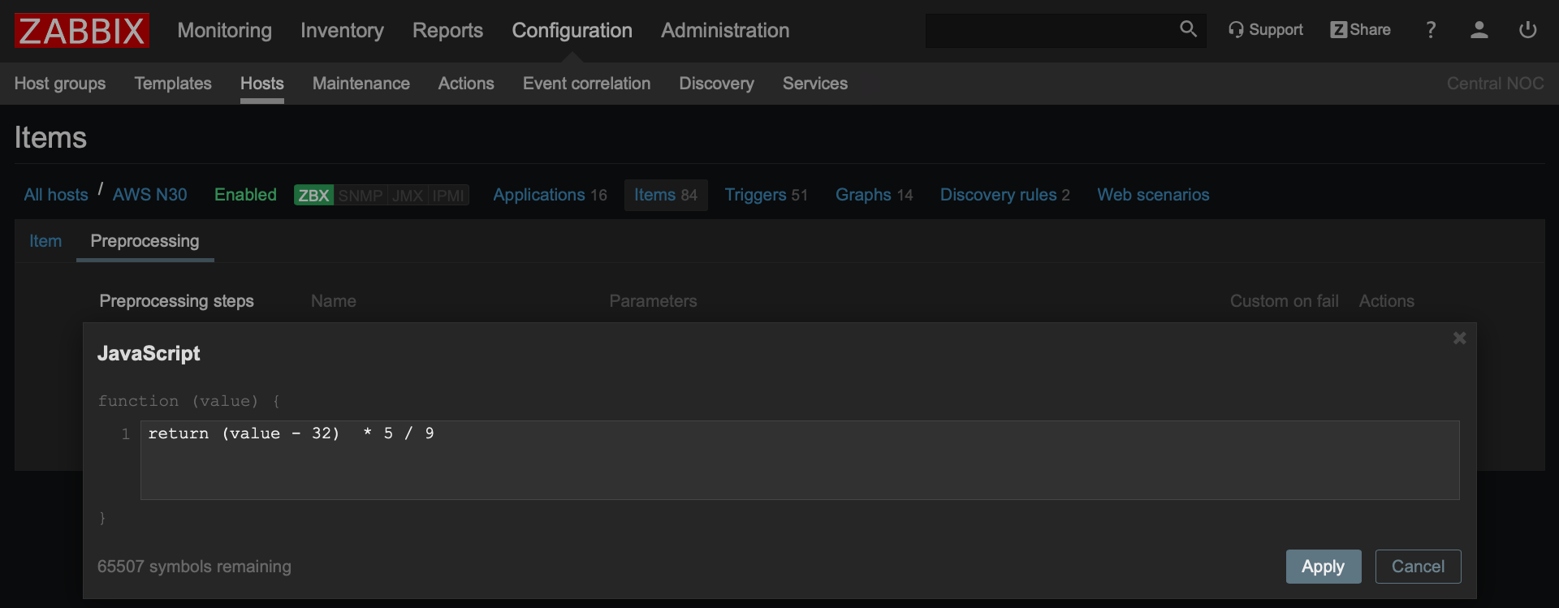
Task: Sign out using the power icon
Action: click(x=1528, y=30)
